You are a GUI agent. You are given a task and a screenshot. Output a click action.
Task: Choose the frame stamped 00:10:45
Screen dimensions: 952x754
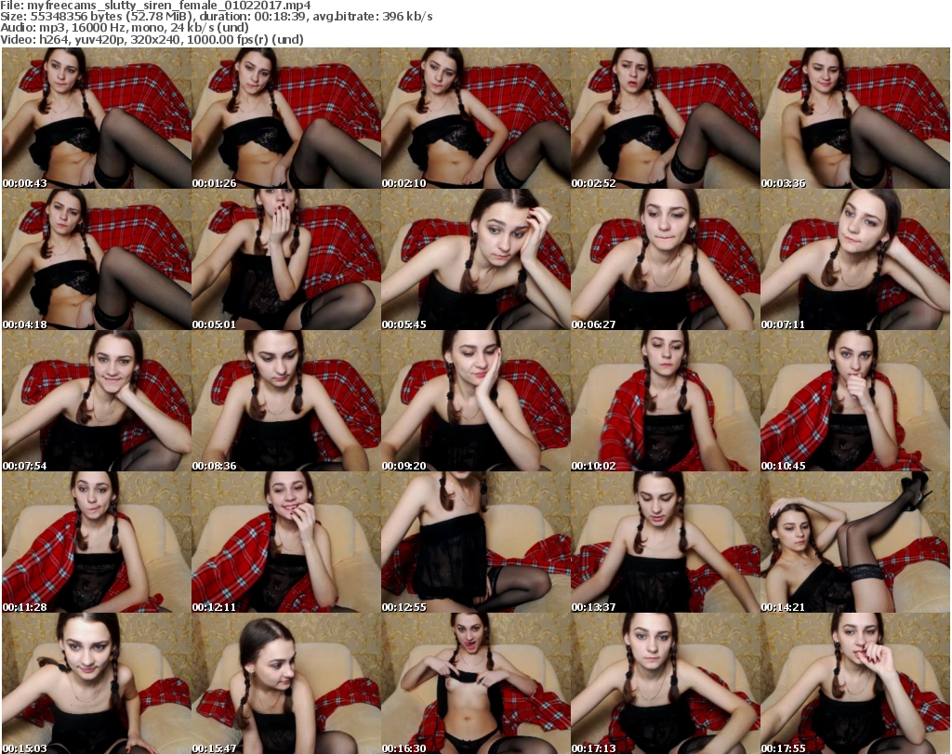(x=855, y=401)
